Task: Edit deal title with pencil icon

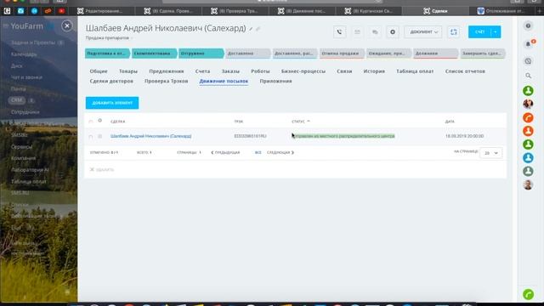Action: 251,29
